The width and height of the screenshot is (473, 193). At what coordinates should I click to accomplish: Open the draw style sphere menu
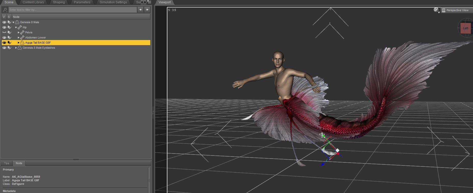(x=436, y=10)
